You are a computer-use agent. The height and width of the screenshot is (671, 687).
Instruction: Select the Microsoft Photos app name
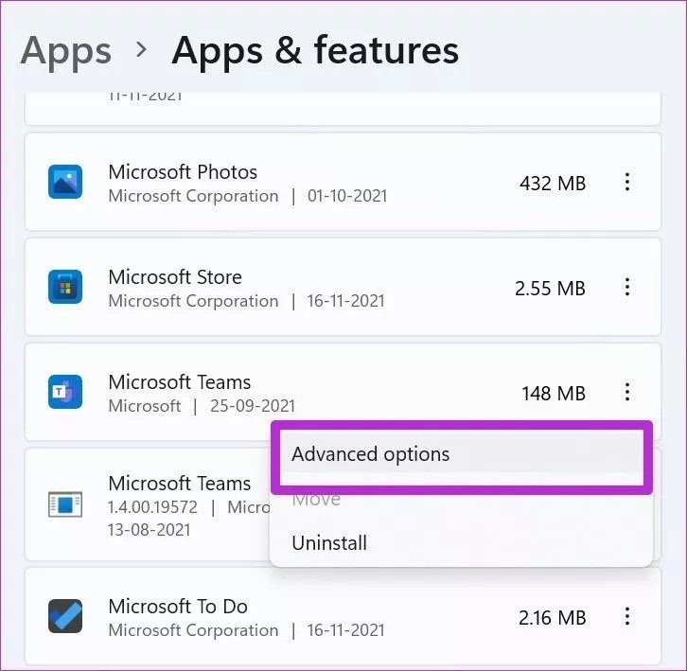point(183,172)
